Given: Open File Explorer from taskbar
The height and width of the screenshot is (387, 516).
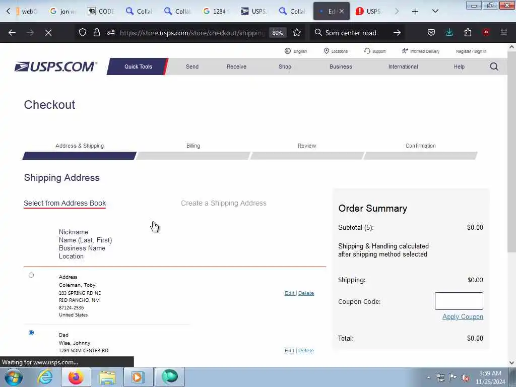Looking at the screenshot, I should tap(107, 377).
